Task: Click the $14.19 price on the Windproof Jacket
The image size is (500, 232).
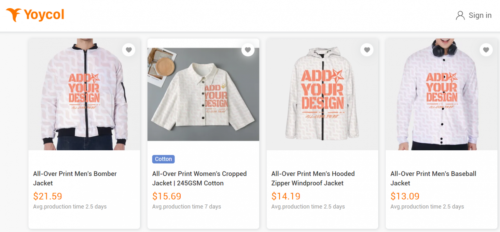Action: [286, 196]
